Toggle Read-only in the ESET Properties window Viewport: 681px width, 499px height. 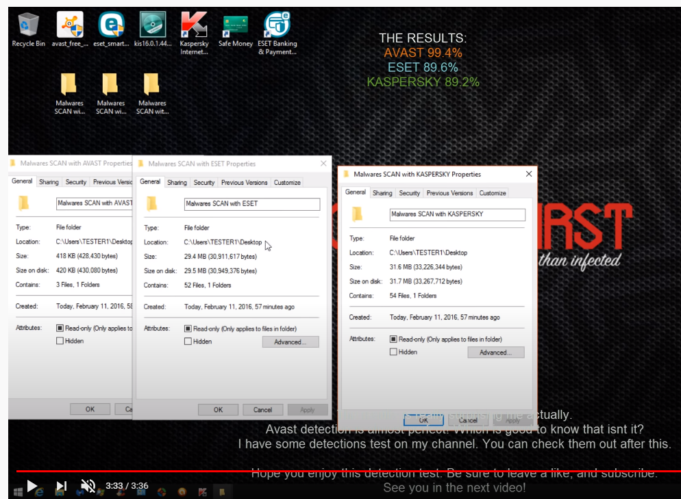(x=188, y=329)
